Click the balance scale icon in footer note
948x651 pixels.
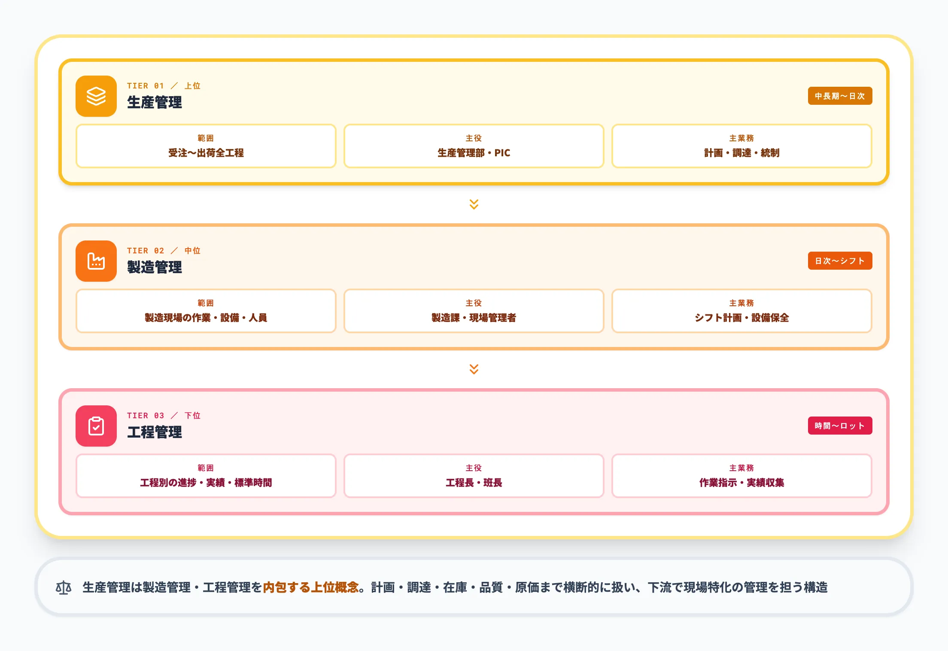(x=64, y=587)
